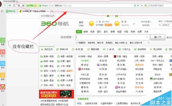Select the 视频 search category

pyautogui.click(x=92, y=32)
